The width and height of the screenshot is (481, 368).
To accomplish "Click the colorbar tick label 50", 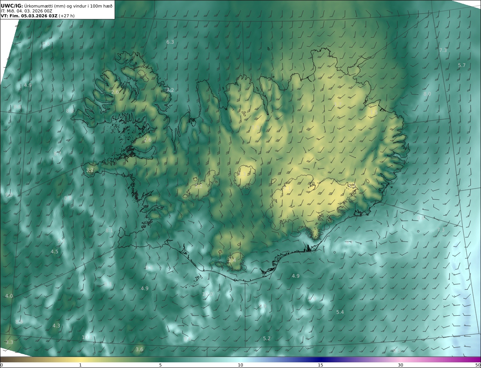I will tap(478, 365).
